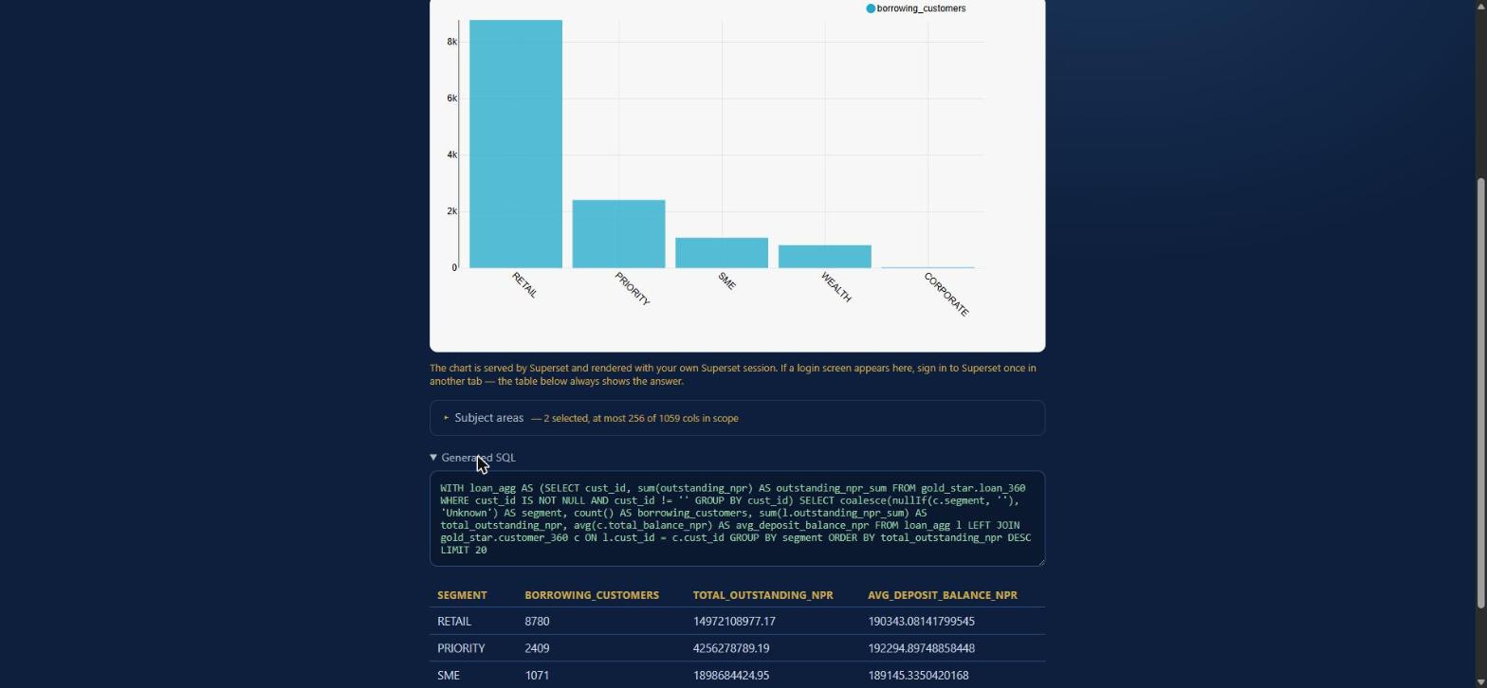
Task: Click average deposit value 189145.3350420168
Action: coord(918,676)
